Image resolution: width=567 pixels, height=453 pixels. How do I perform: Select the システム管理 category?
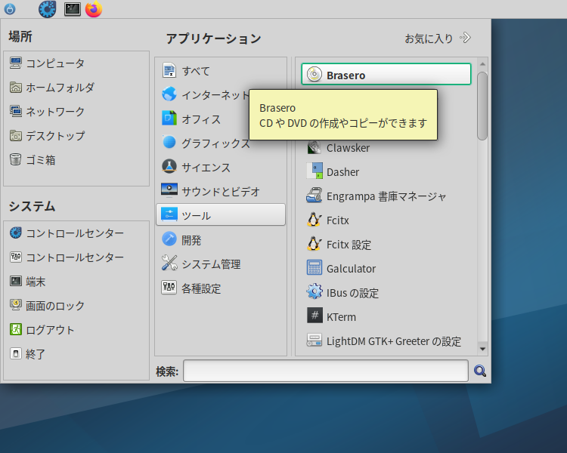(221, 263)
